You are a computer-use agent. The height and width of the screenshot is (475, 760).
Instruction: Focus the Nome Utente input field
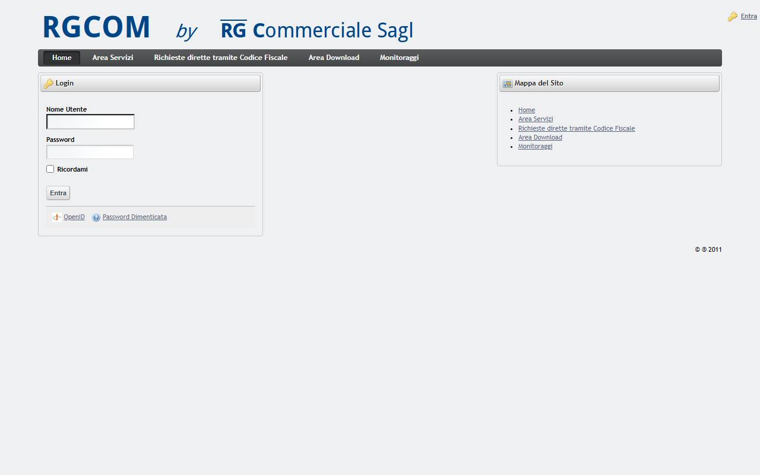90,122
